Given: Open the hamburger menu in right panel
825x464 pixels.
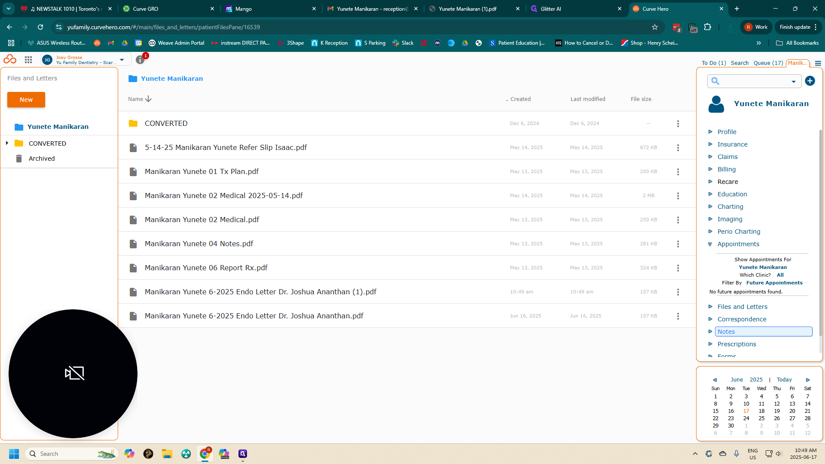Looking at the screenshot, I should (x=818, y=63).
